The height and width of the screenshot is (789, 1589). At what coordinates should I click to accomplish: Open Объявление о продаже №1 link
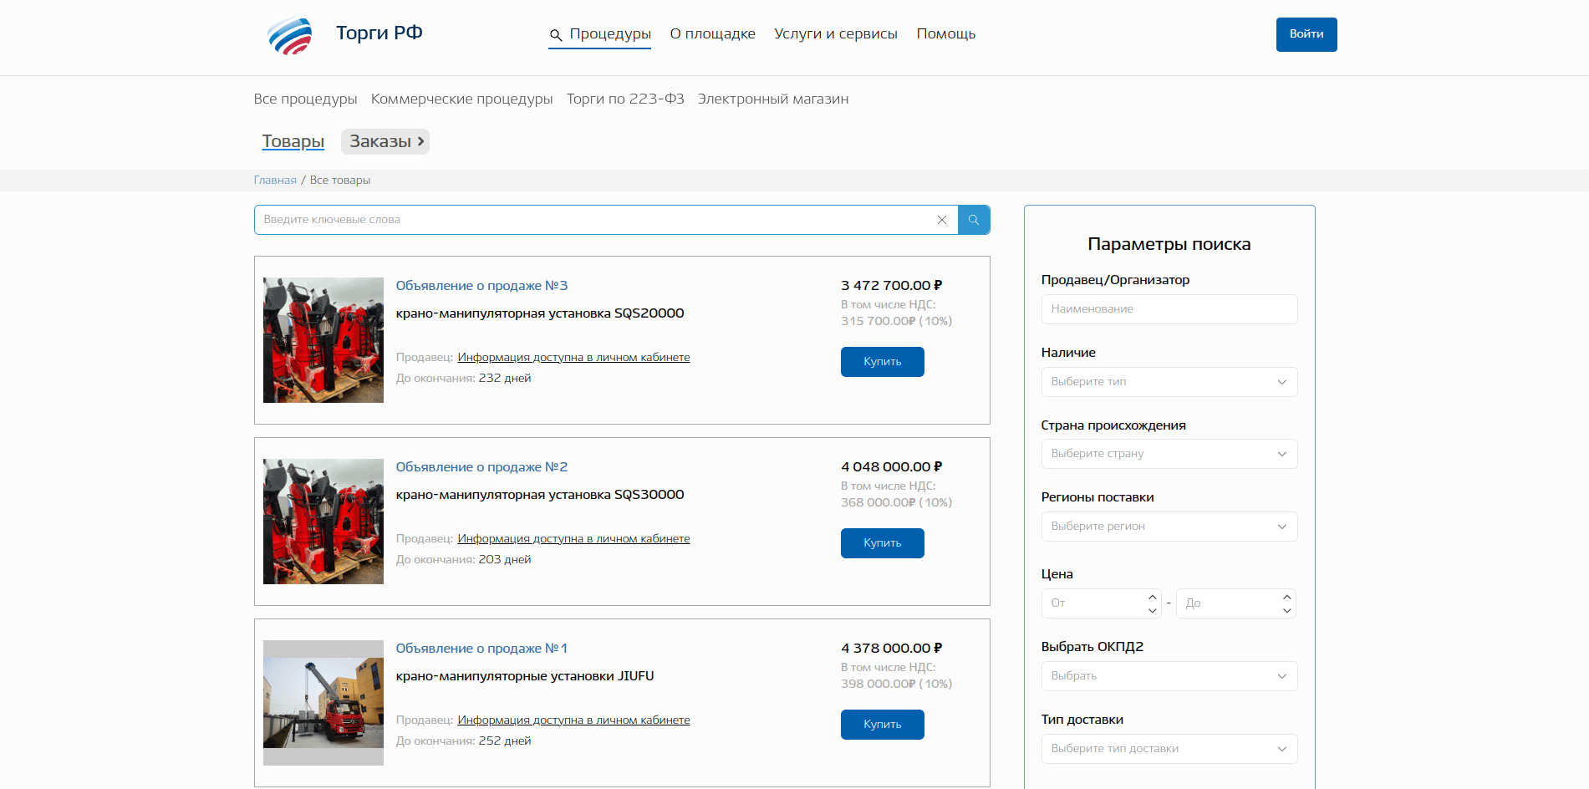(x=481, y=649)
